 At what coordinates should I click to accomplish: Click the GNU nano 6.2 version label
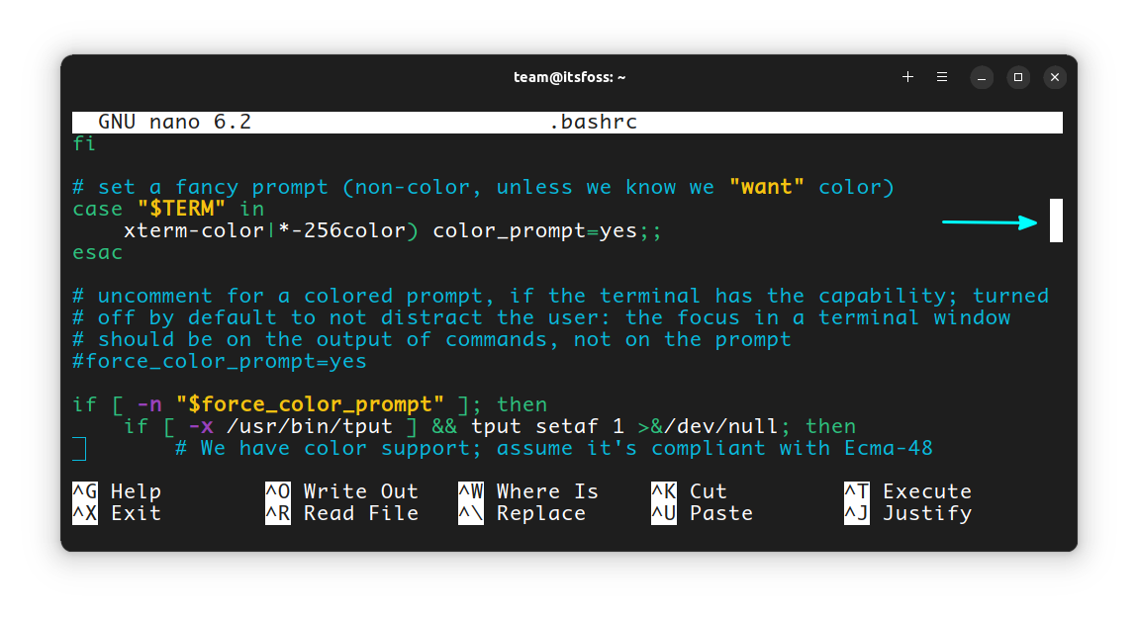[168, 122]
